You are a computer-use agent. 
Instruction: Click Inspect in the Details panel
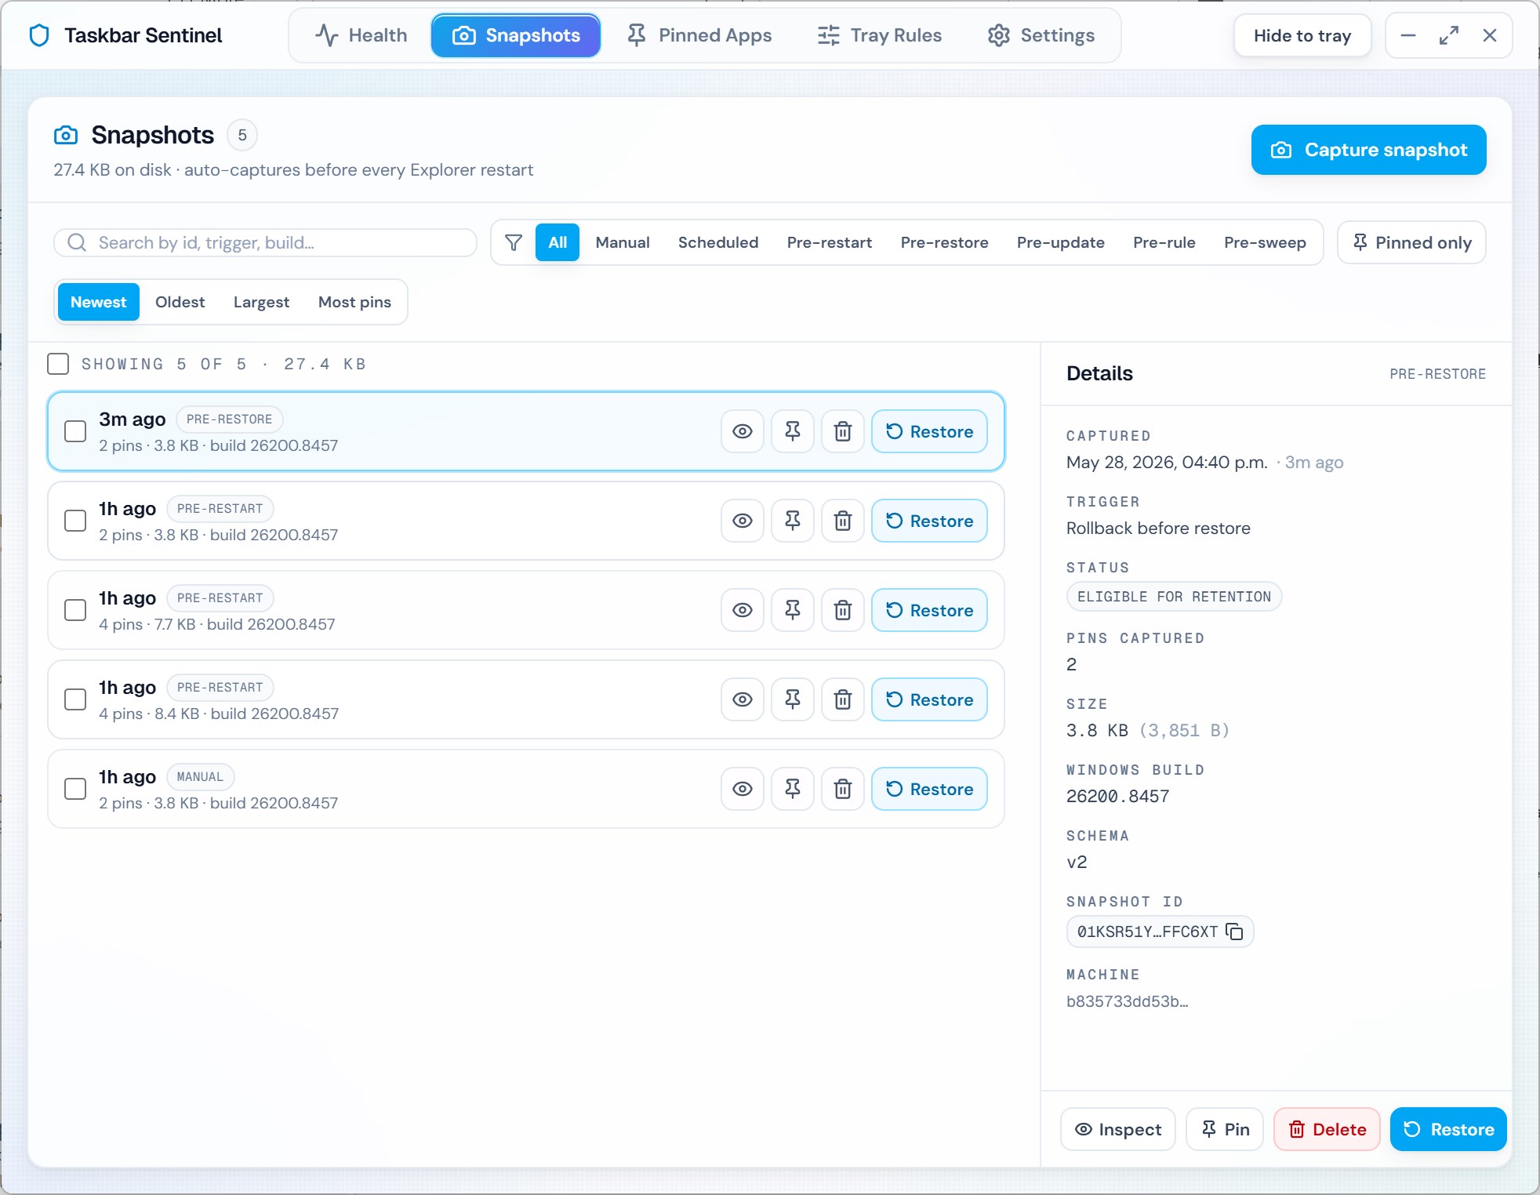1118,1129
